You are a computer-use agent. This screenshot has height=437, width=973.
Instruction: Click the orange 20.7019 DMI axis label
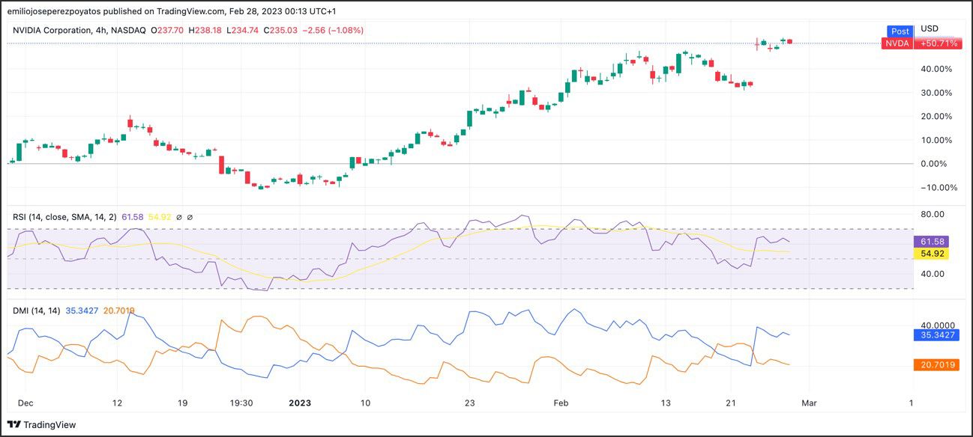pos(938,364)
